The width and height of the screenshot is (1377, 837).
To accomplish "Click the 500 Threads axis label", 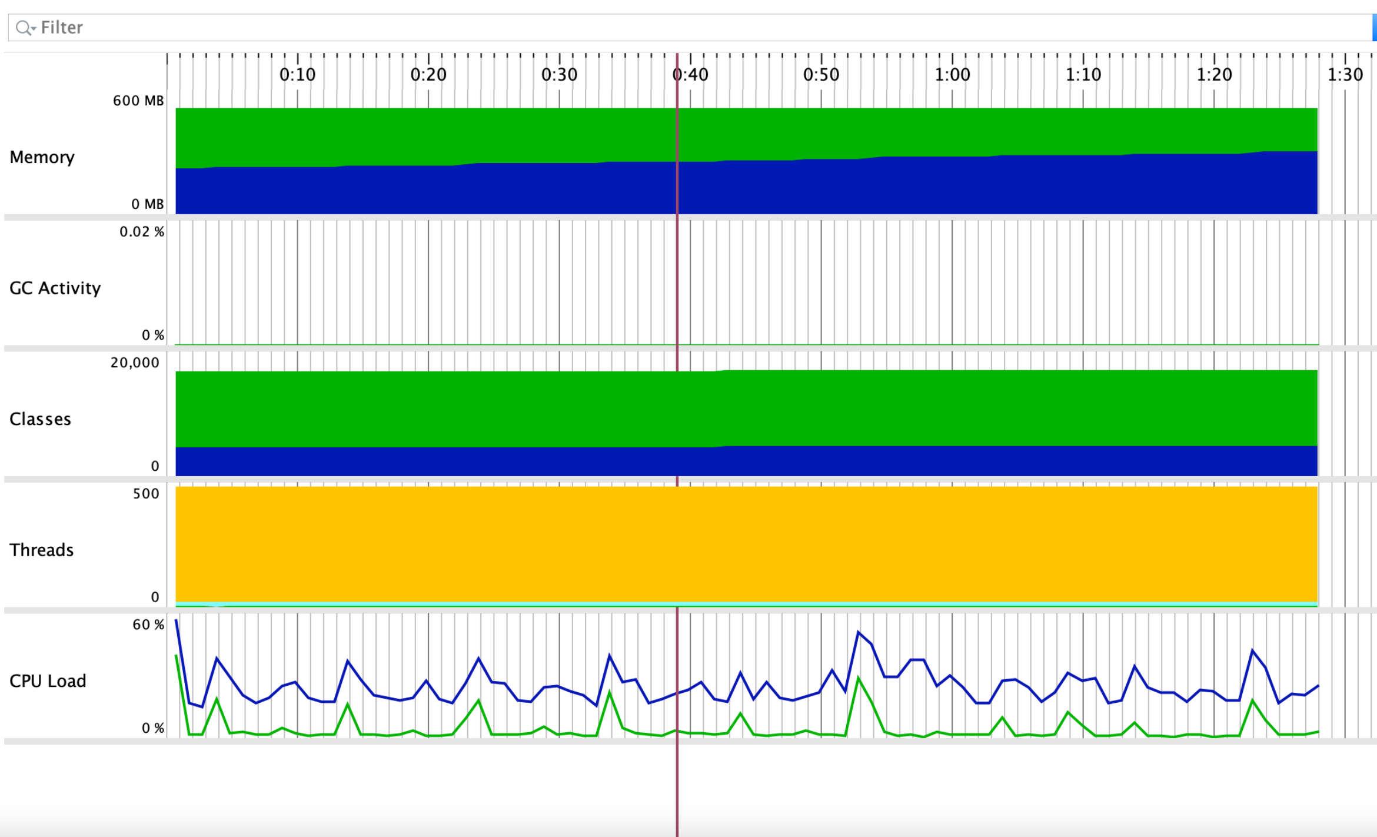I will pos(146,494).
